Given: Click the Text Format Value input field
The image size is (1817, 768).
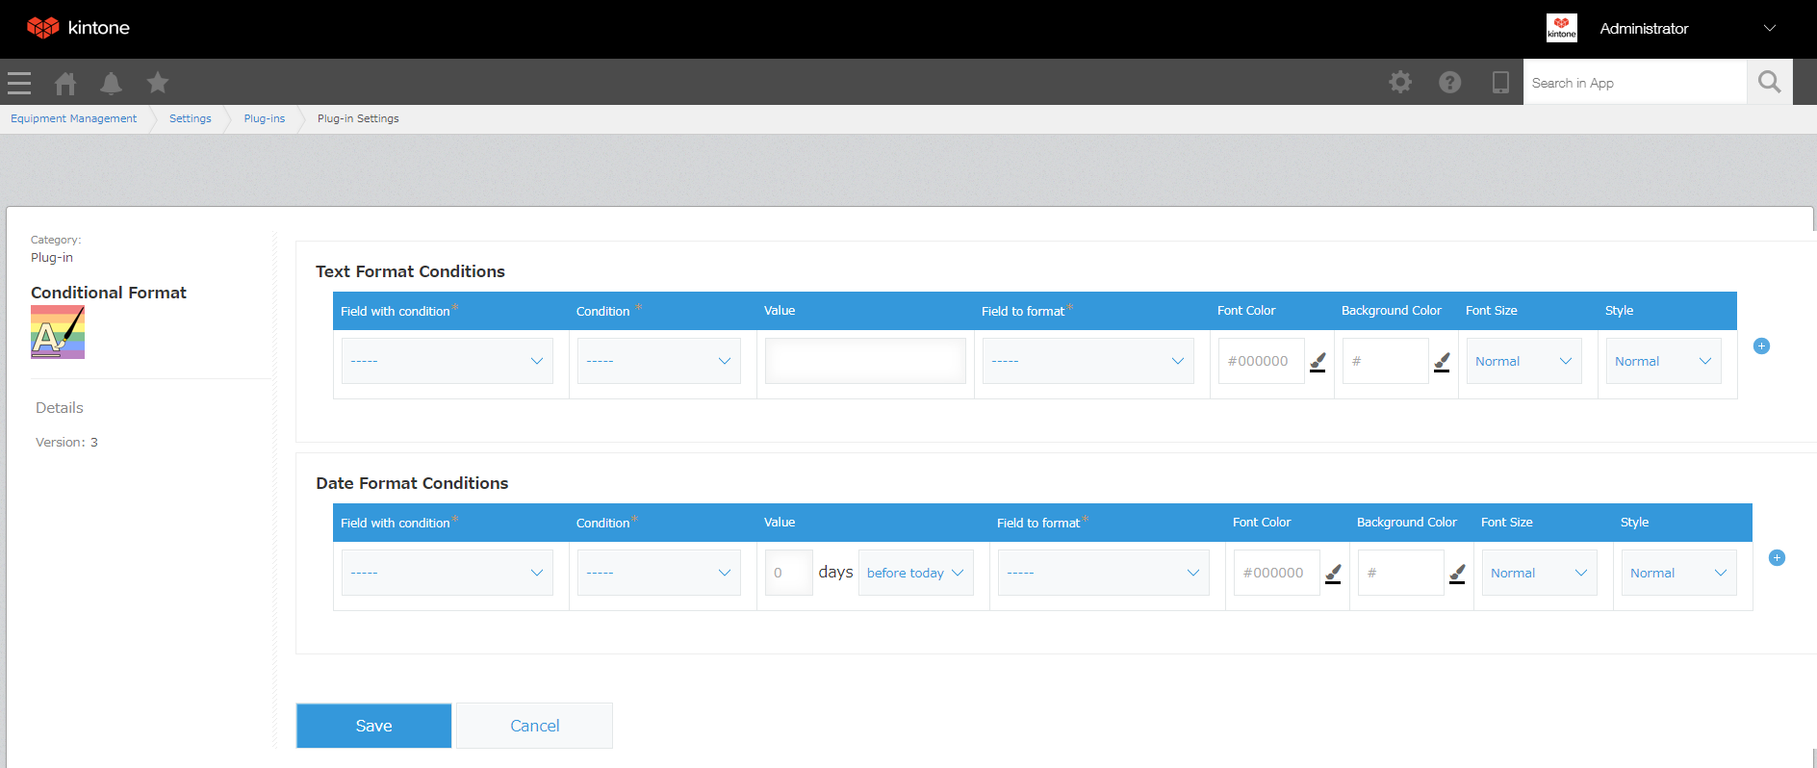Looking at the screenshot, I should point(865,362).
